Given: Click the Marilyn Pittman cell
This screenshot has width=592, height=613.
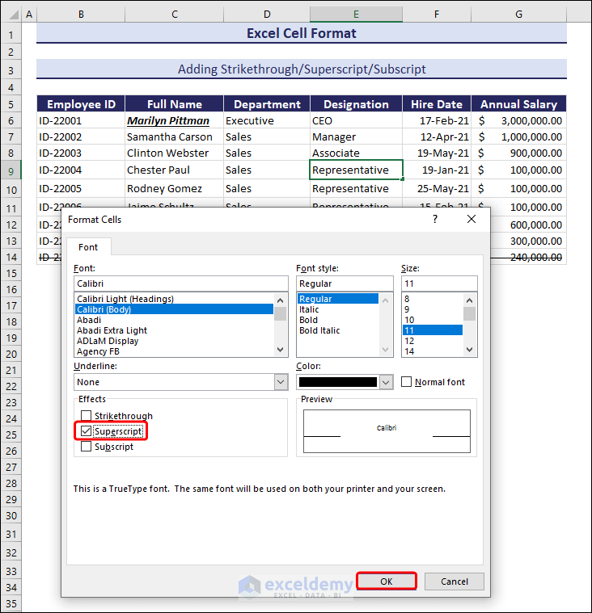Looking at the screenshot, I should [x=174, y=121].
